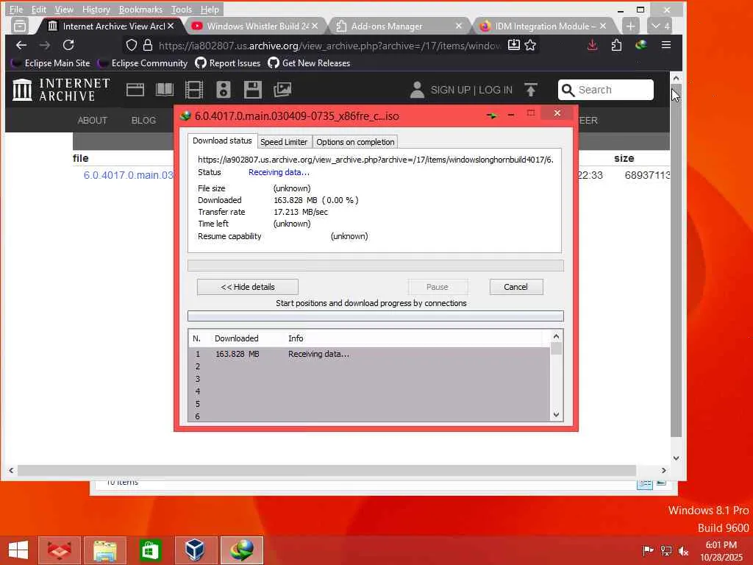Click the IDM extension toolbar icon
Viewport: 753px width, 565px height.
coord(641,45)
